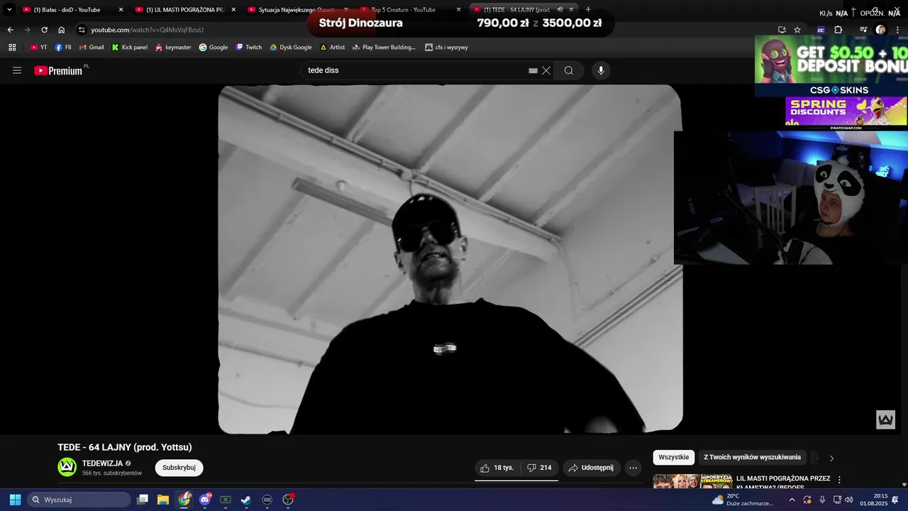The image size is (908, 511).
Task: Open Chrome profile avatar
Action: 880,30
